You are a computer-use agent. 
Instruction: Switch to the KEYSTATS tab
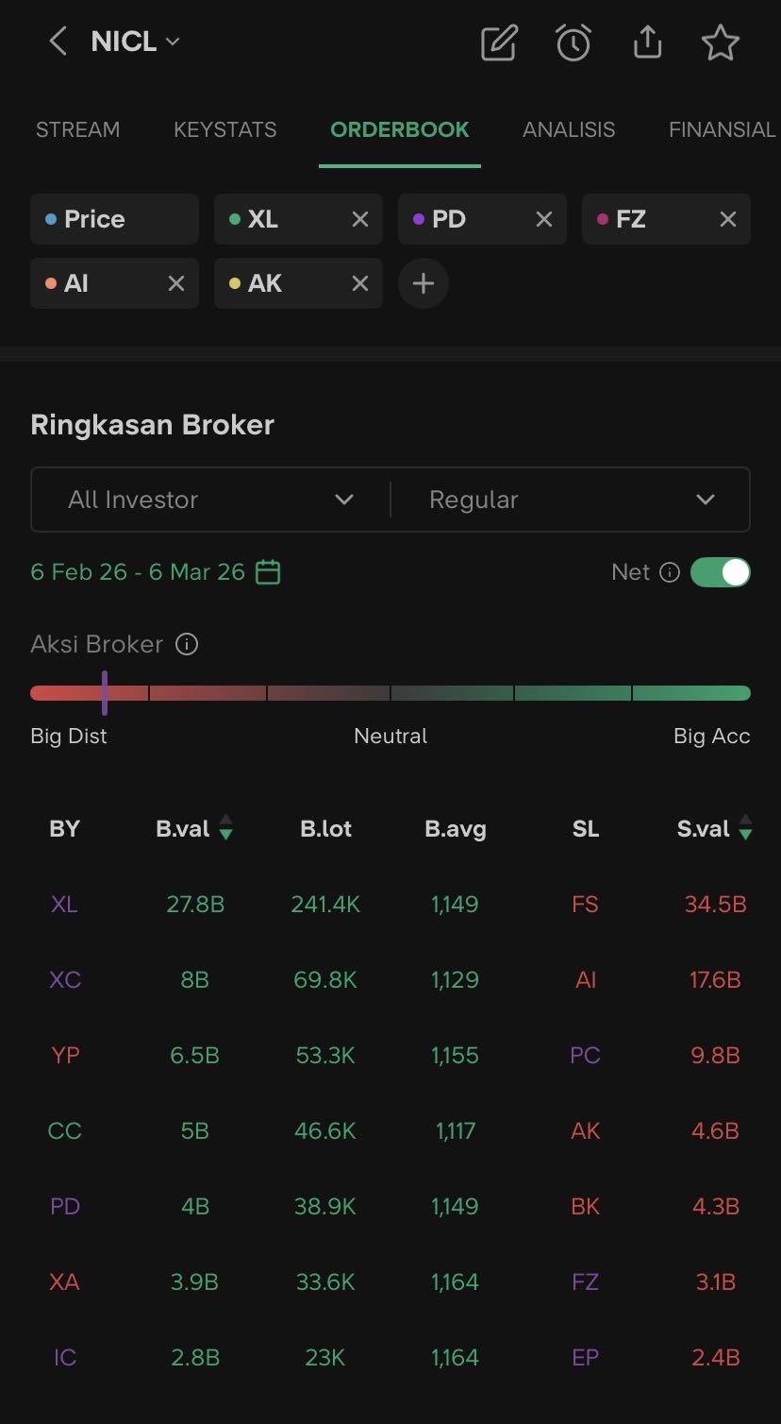[x=225, y=129]
